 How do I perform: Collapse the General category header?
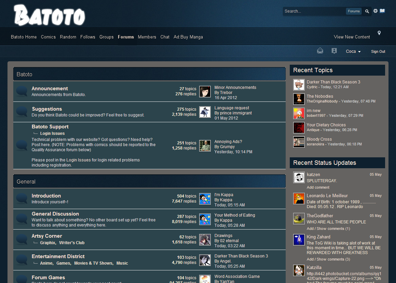pyautogui.click(x=149, y=182)
